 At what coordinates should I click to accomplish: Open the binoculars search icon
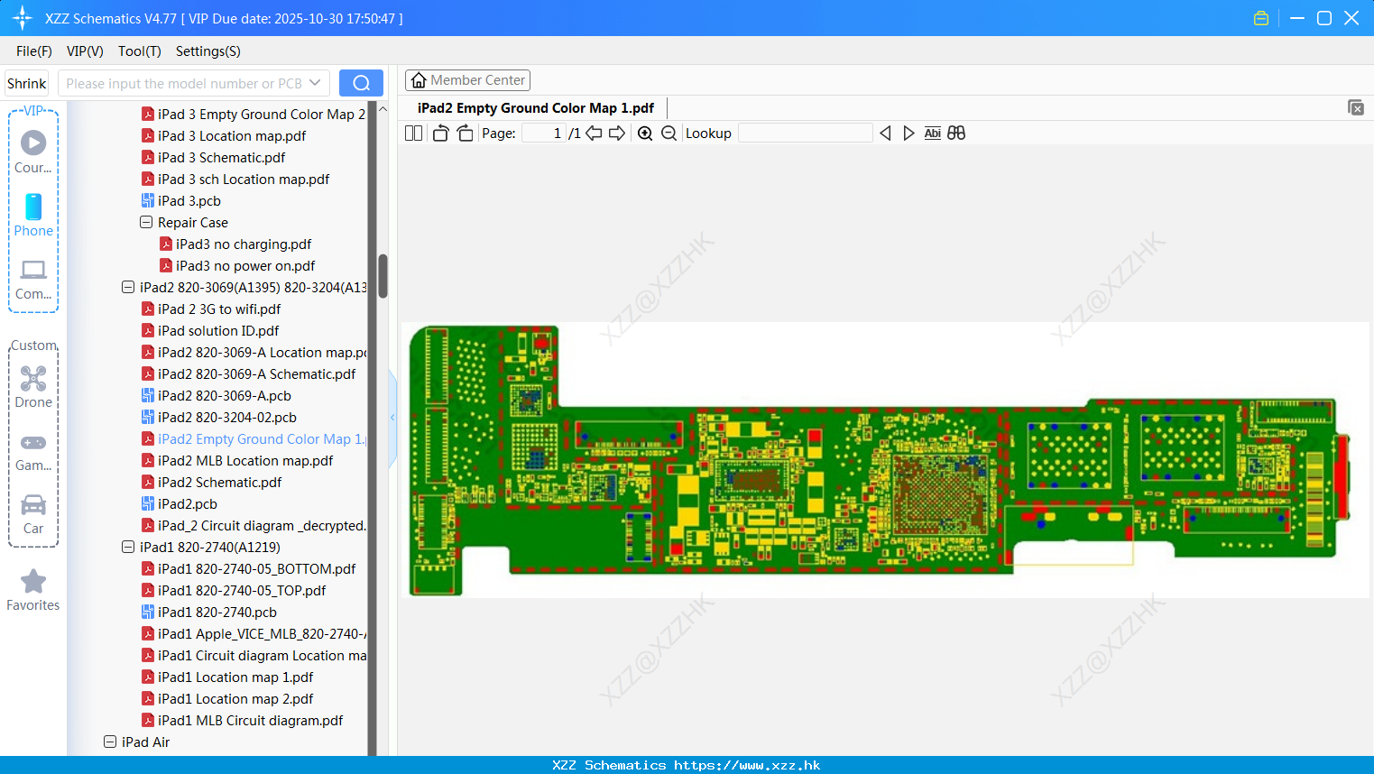[956, 134]
